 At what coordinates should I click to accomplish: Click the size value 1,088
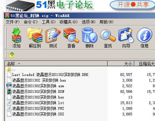(127, 108)
